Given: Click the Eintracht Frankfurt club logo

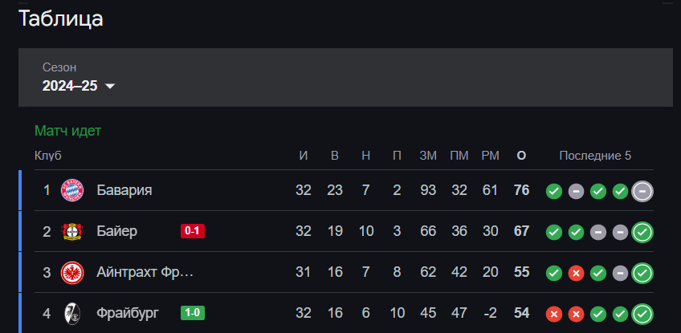Looking at the screenshot, I should click(72, 273).
